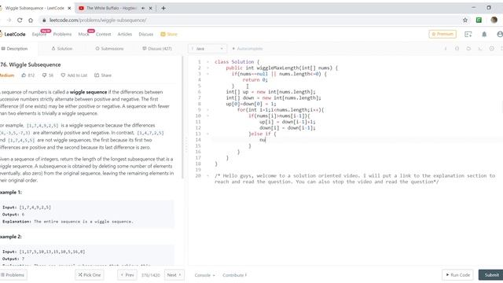The width and height of the screenshot is (503, 283).
Task: Collapse the fold arrow on line 10
Action: (x=207, y=116)
